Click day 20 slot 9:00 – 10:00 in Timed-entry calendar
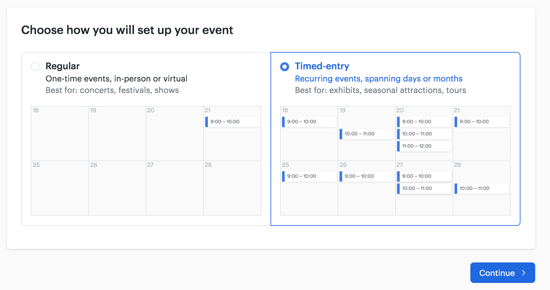Viewport: 550px width, 290px height. 424,122
